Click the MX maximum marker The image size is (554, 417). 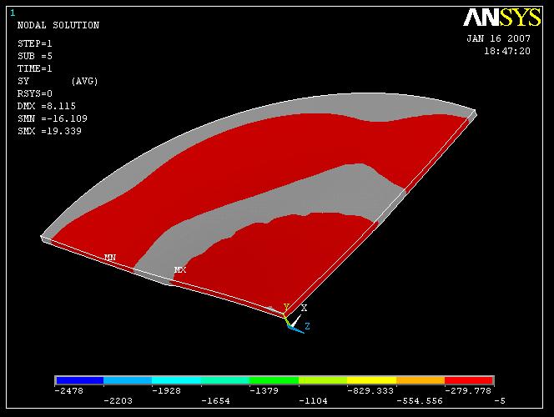coord(180,270)
